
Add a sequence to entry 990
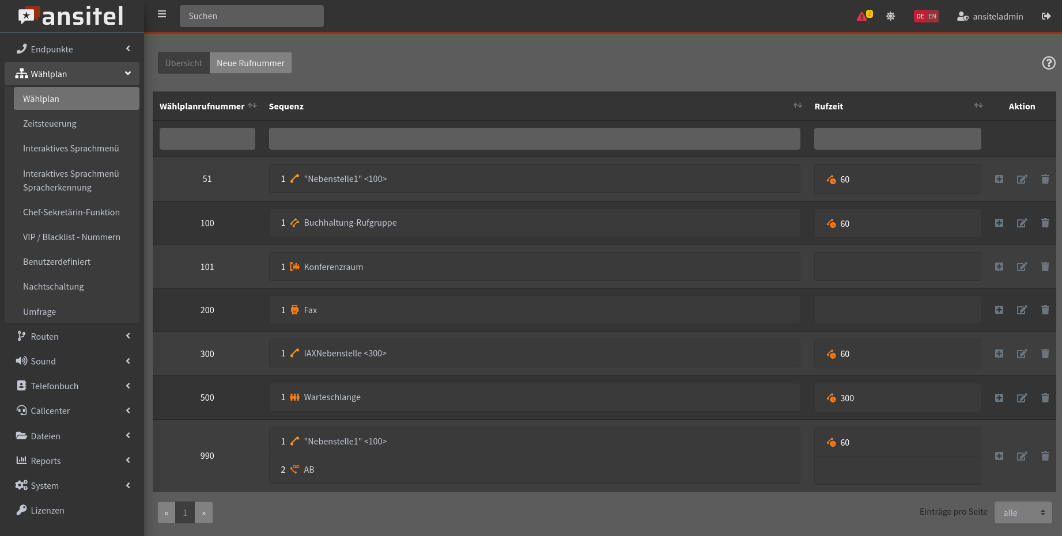pos(999,457)
